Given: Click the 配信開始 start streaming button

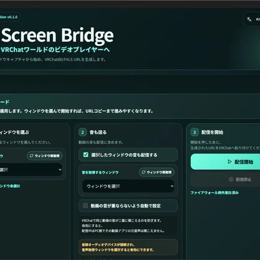Looking at the screenshot, I should coord(225,162).
